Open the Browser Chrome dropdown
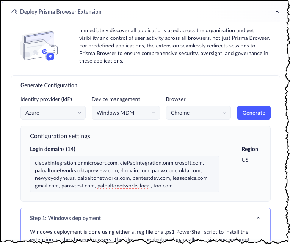This screenshot has height=244, width=290. [198, 113]
